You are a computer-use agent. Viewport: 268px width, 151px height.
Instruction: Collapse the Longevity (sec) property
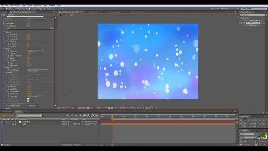(x=4, y=26)
